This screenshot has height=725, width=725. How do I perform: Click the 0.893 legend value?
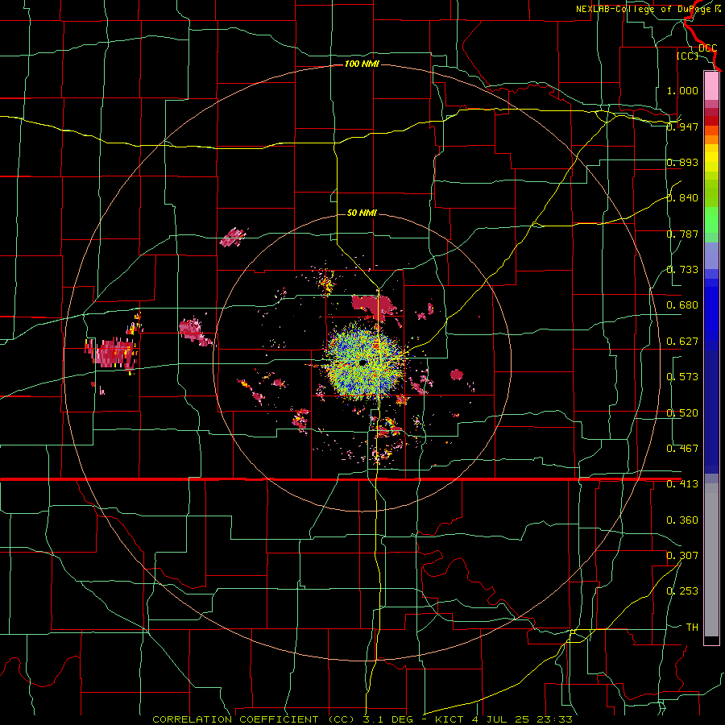pyautogui.click(x=682, y=162)
